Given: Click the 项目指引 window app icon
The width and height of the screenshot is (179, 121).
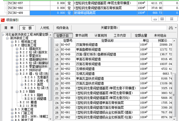Looking at the screenshot, I should (3, 20).
